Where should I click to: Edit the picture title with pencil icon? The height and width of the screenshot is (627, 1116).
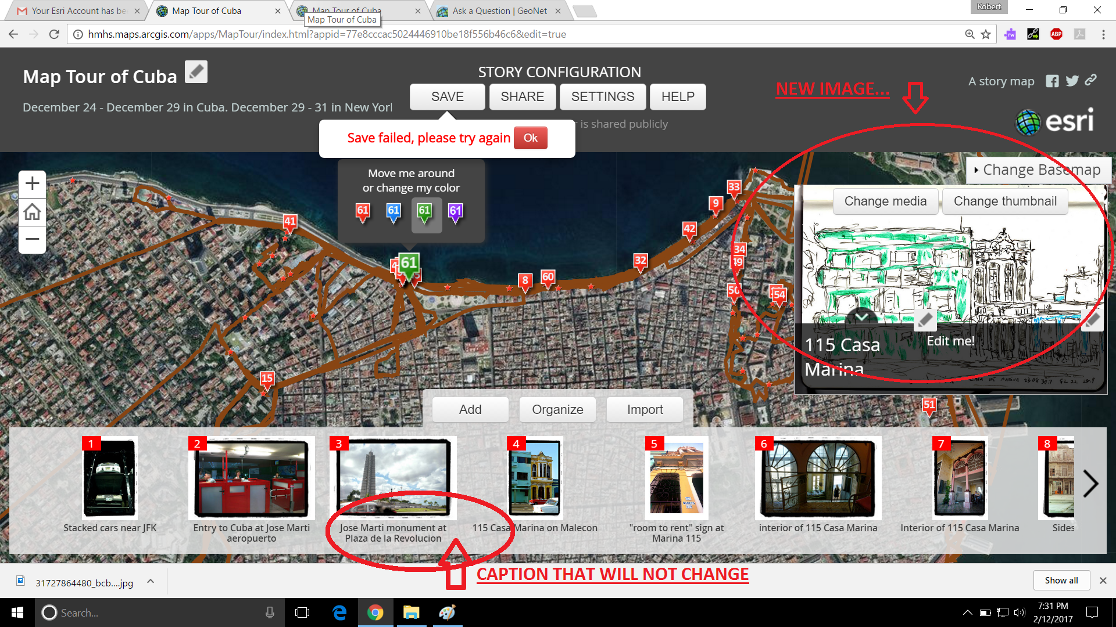pos(925,319)
